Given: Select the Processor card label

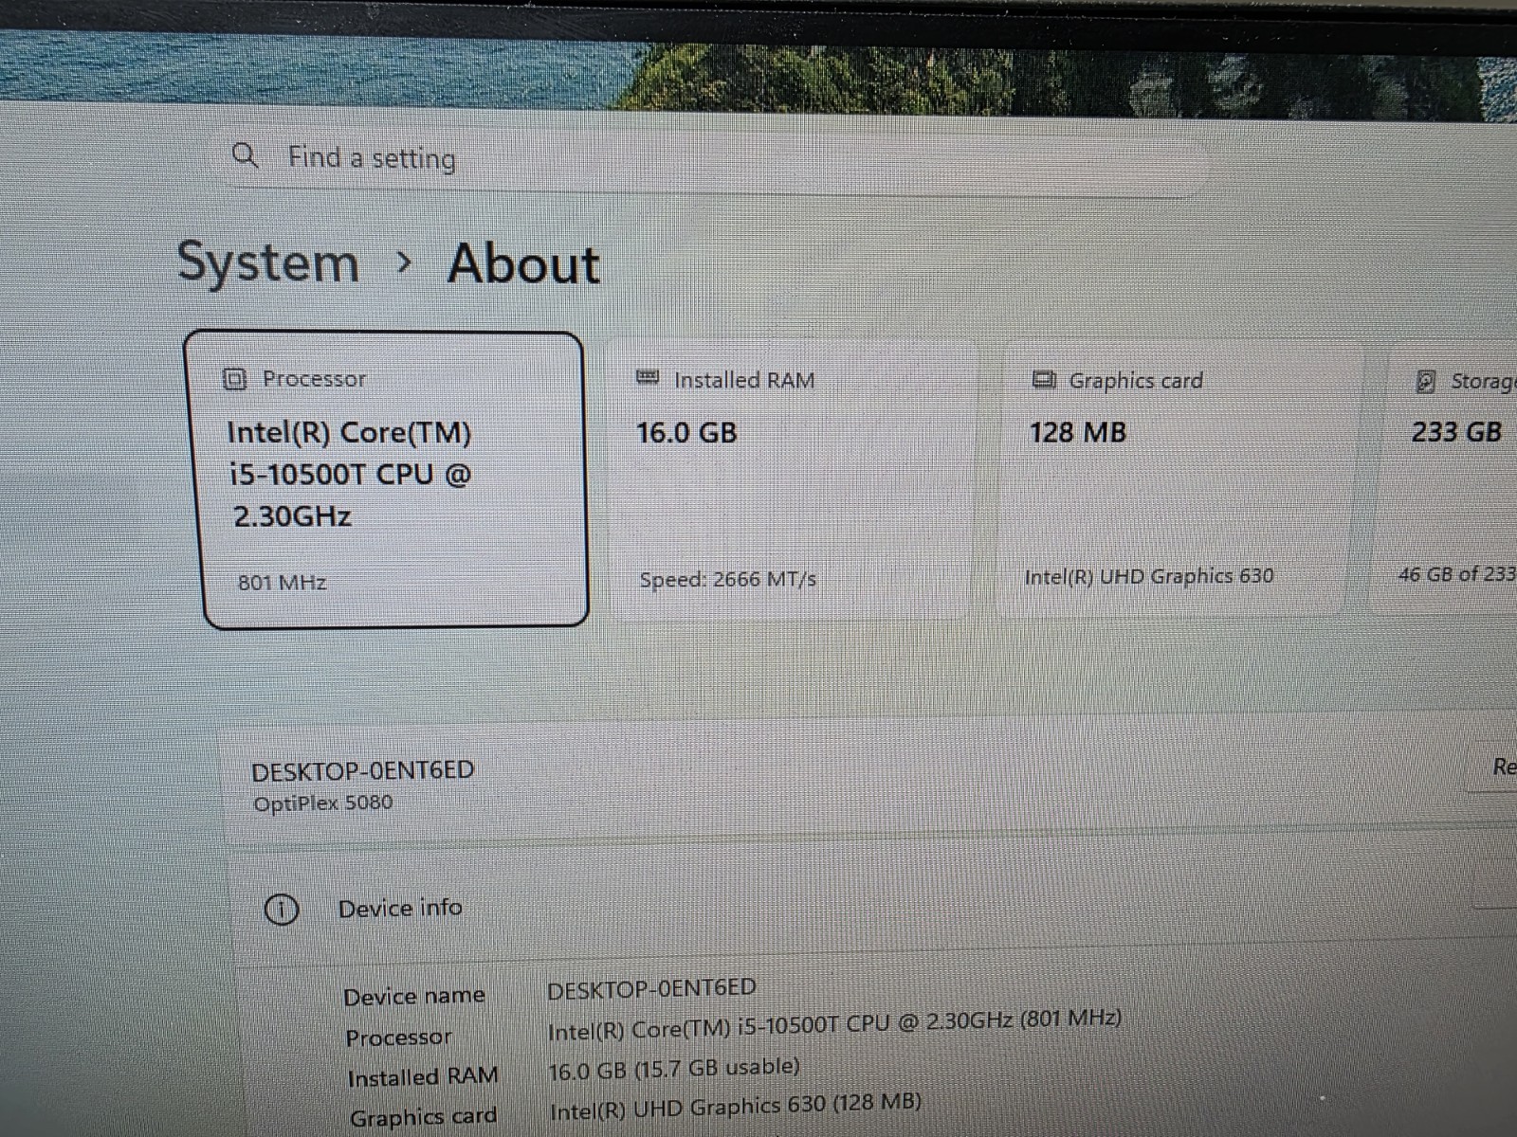Looking at the screenshot, I should [x=314, y=379].
